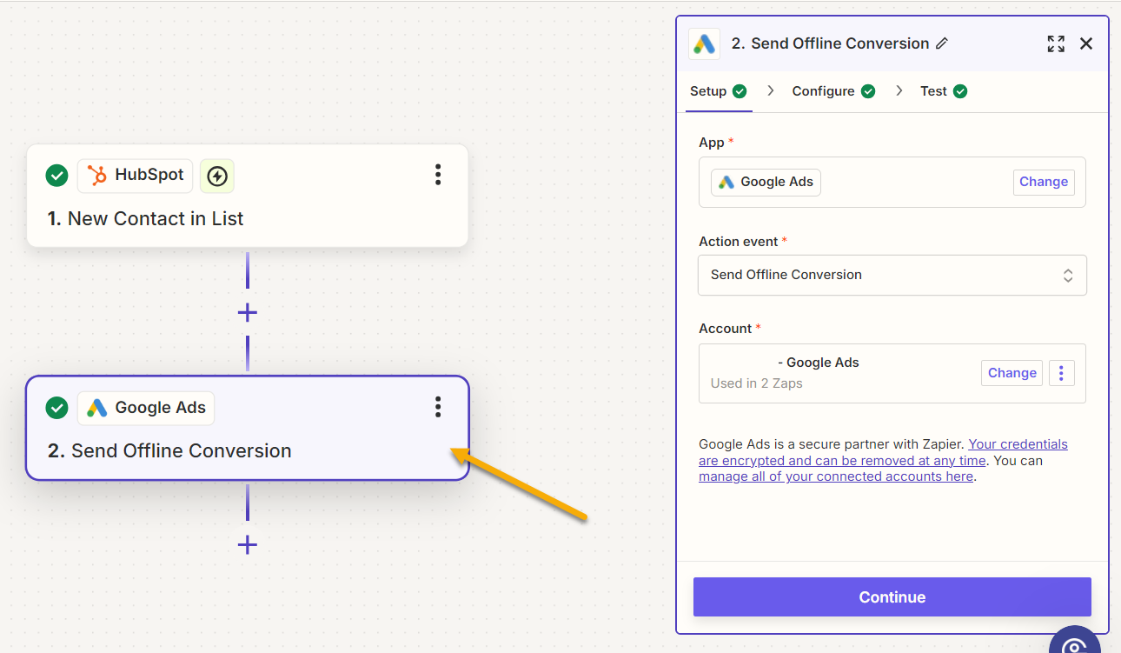
Task: Expand the side panel to full screen
Action: 1056,43
